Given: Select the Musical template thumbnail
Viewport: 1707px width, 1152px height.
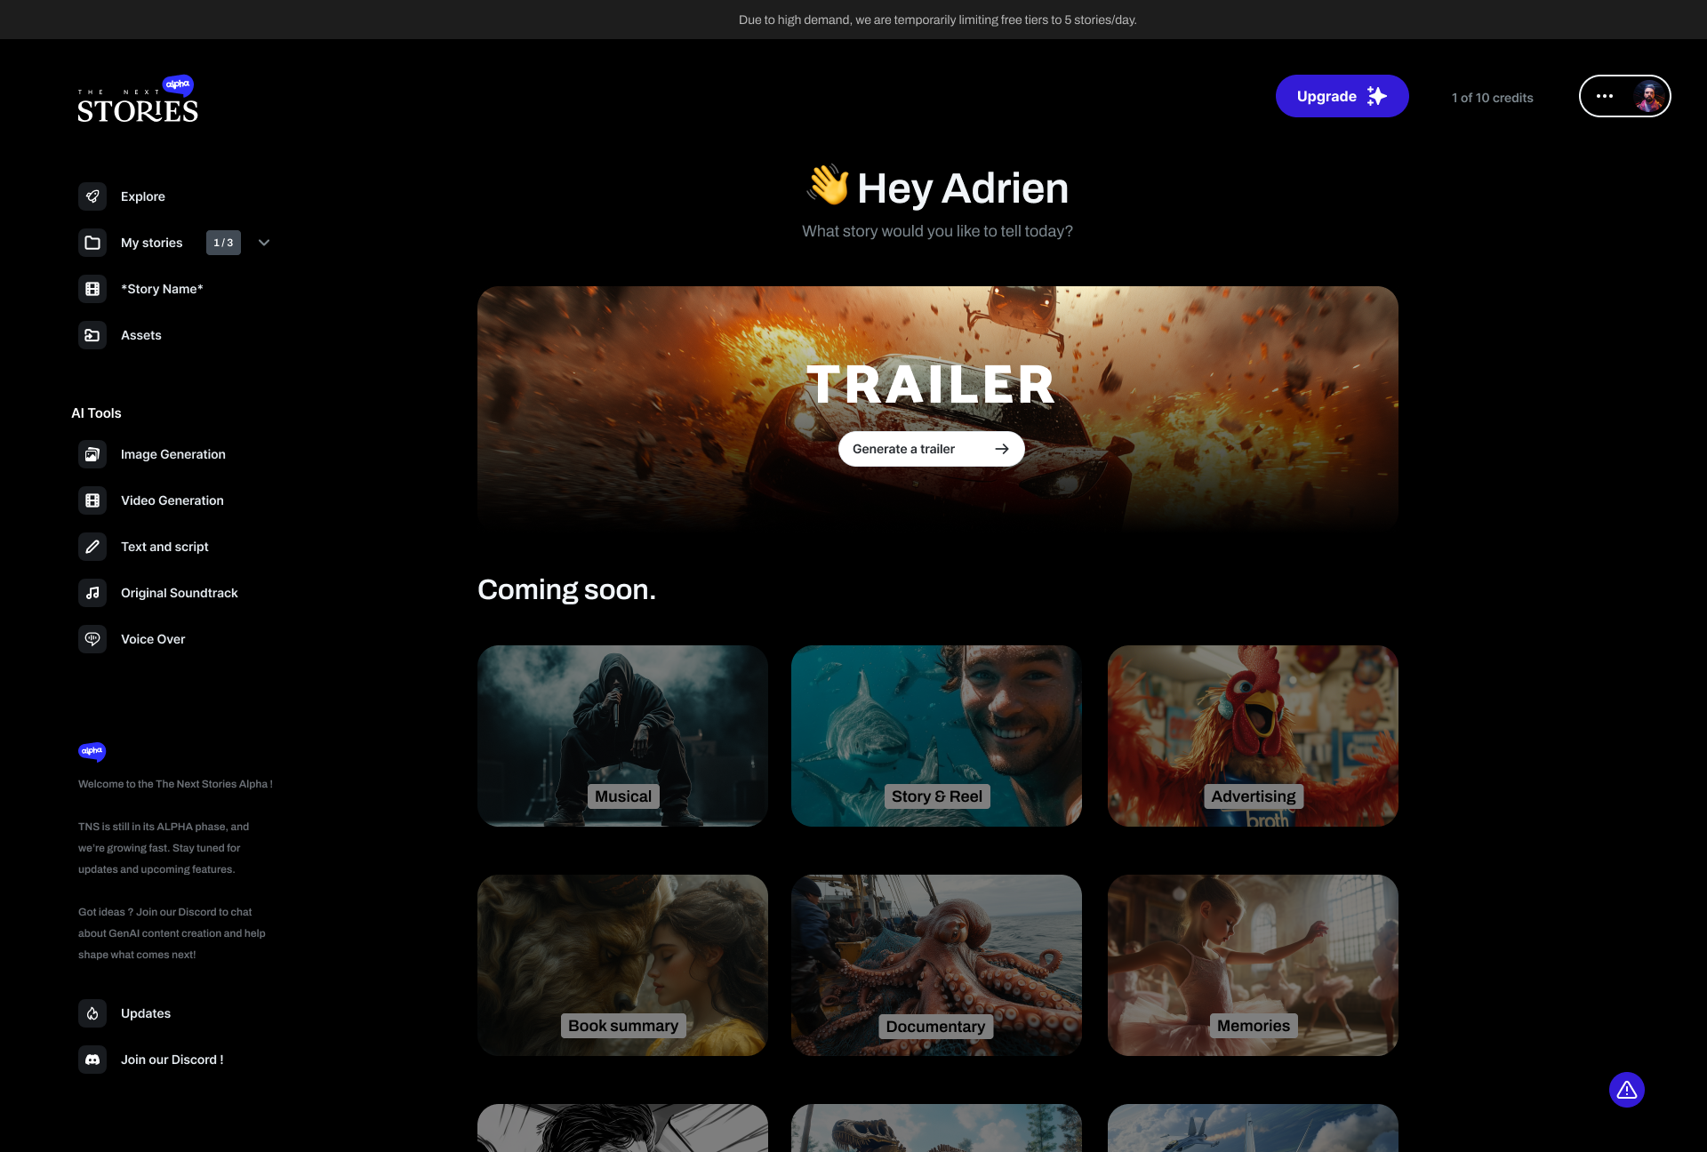Looking at the screenshot, I should (622, 736).
